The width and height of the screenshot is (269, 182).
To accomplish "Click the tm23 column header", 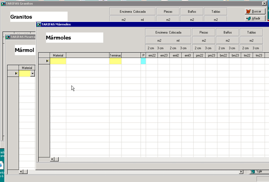I will pyautogui.click(x=259, y=55).
